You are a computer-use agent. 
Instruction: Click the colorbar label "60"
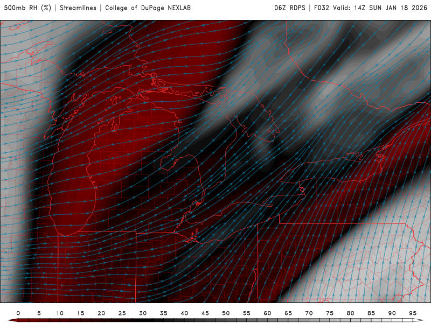pyautogui.click(x=267, y=313)
